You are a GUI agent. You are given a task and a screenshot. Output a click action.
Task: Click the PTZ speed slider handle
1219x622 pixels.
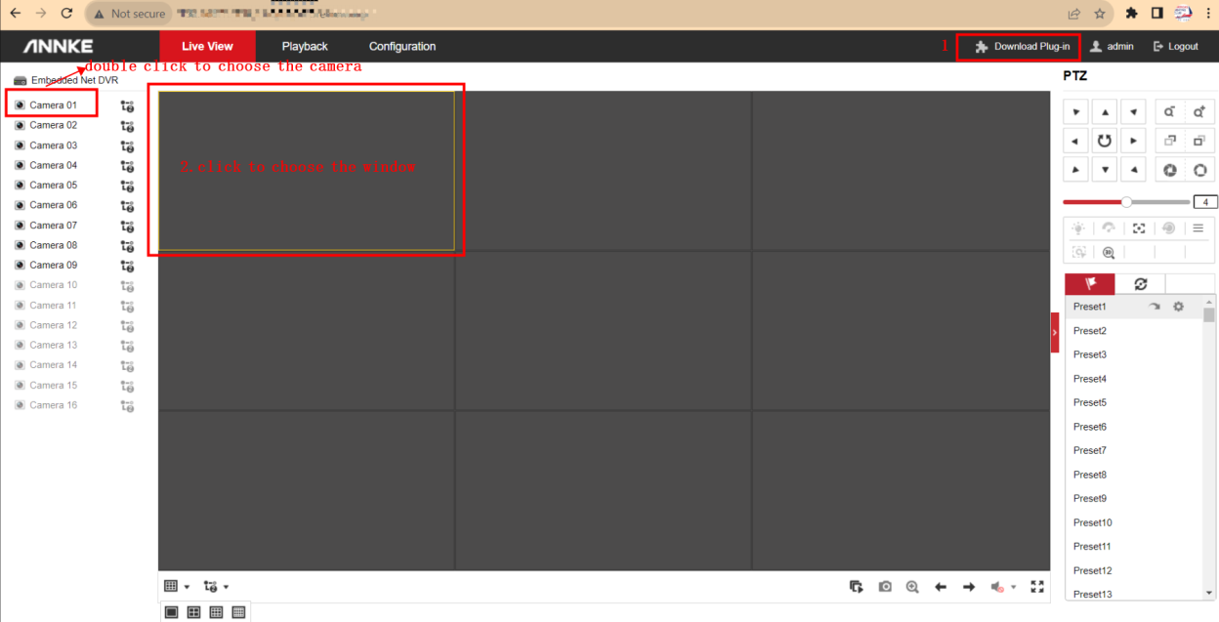point(1126,202)
